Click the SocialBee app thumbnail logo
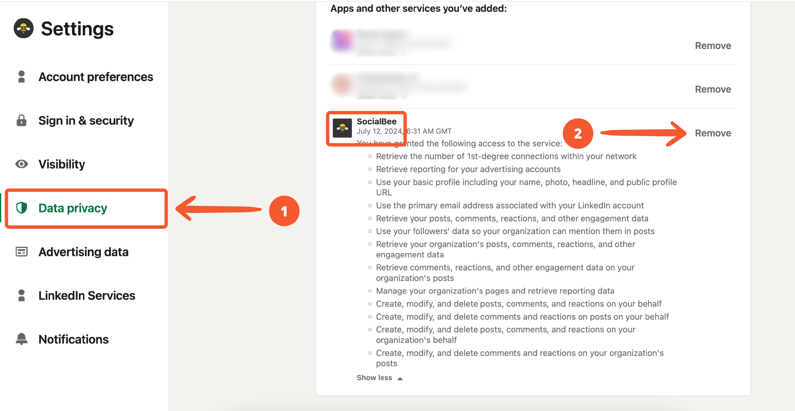 [342, 128]
